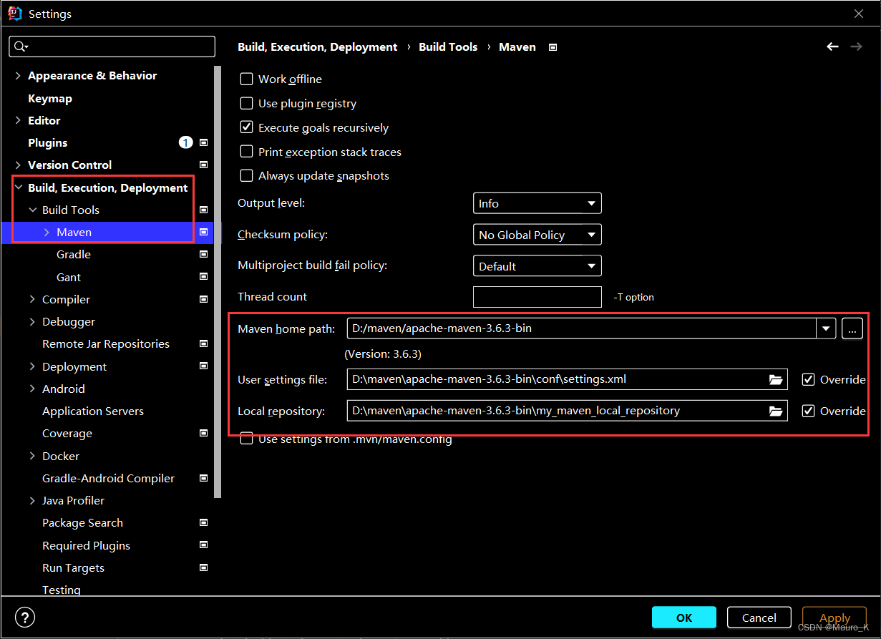The width and height of the screenshot is (881, 639).
Task: Expand the Maven node's chevron
Action: [x=47, y=233]
